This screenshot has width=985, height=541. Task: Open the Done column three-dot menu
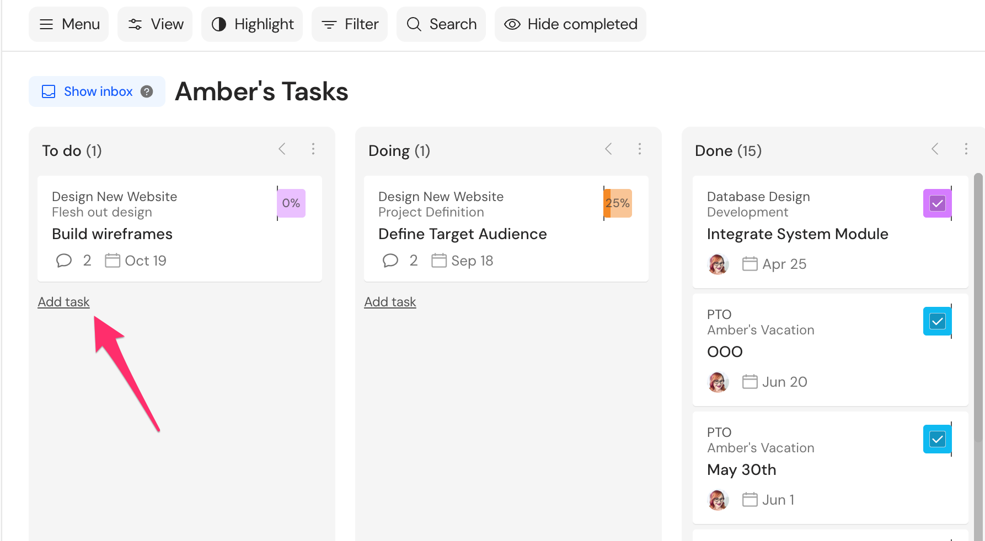point(966,149)
